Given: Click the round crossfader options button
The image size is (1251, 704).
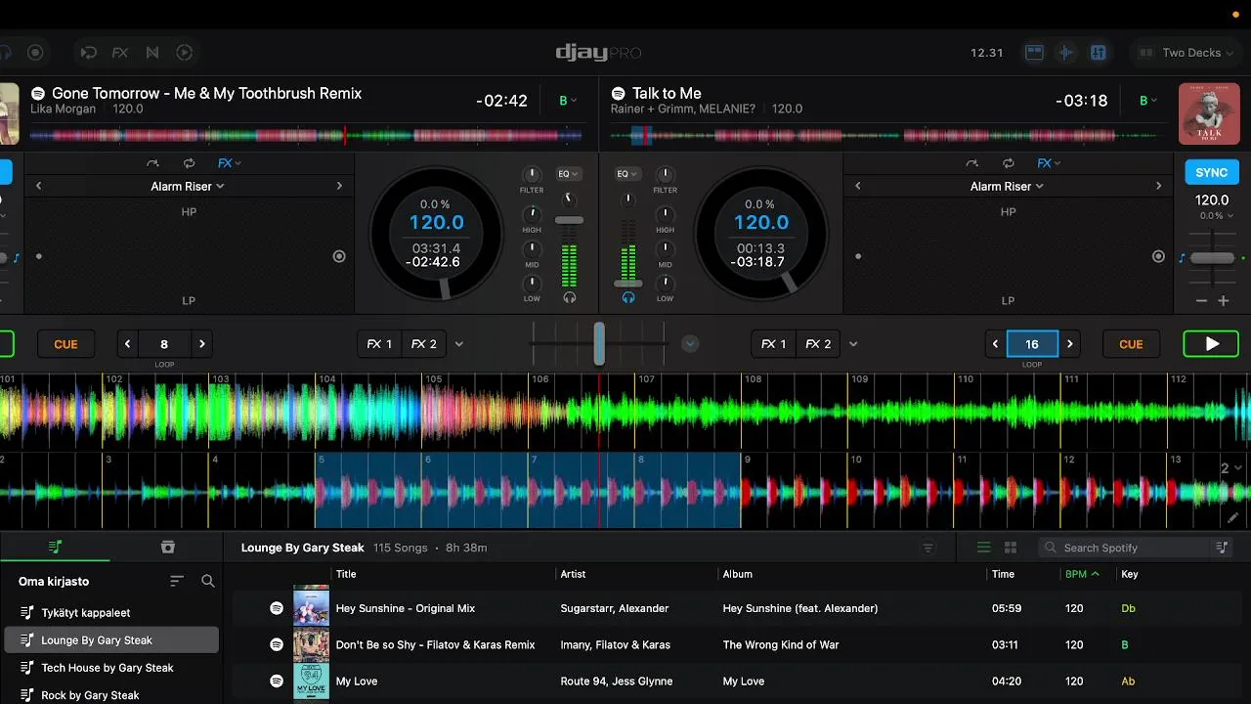Looking at the screenshot, I should (690, 344).
